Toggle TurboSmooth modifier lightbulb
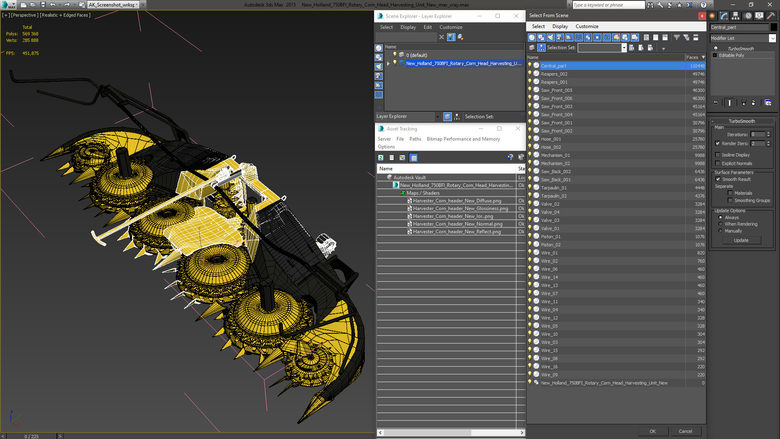This screenshot has height=439, width=780. click(716, 49)
